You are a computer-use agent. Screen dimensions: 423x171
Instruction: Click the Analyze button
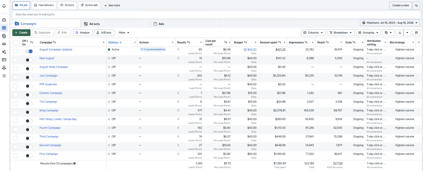coord(83,33)
